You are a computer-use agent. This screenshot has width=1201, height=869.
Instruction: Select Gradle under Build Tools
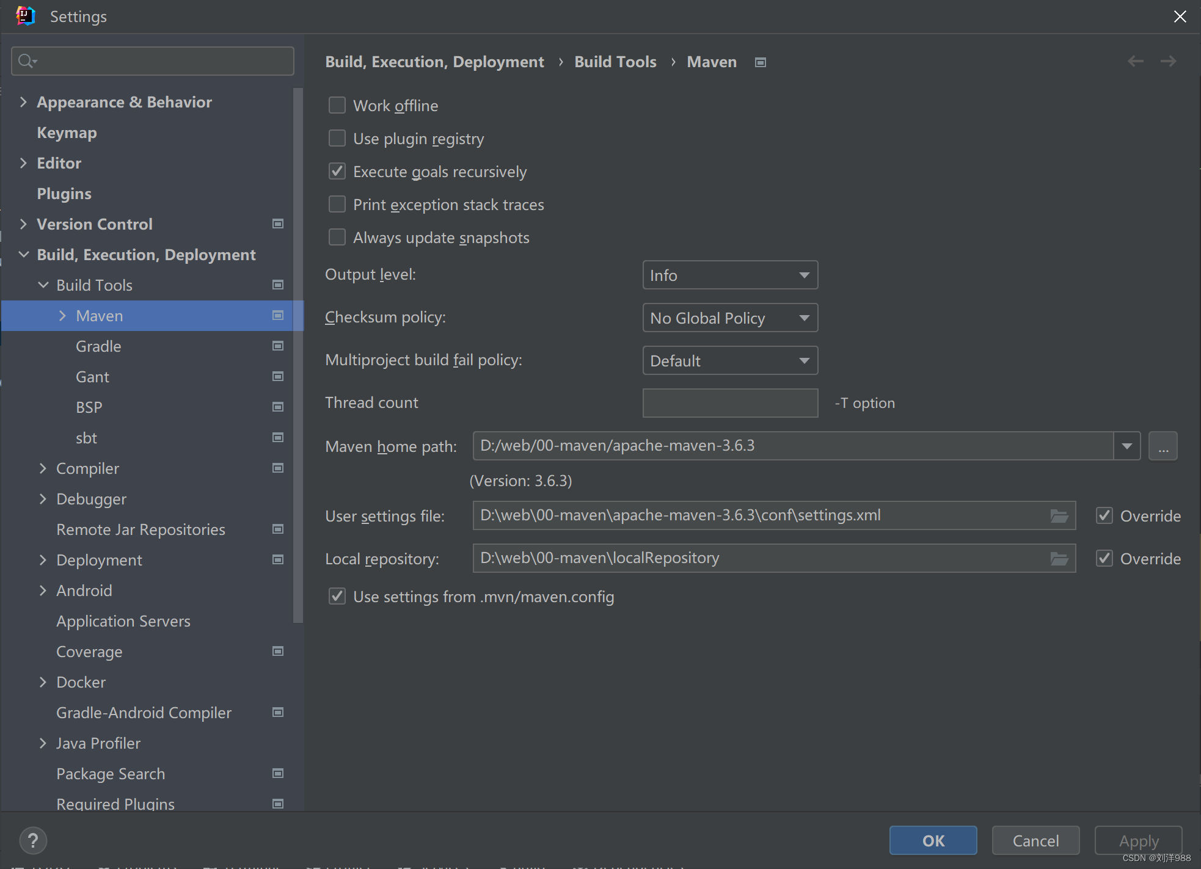[x=98, y=346]
